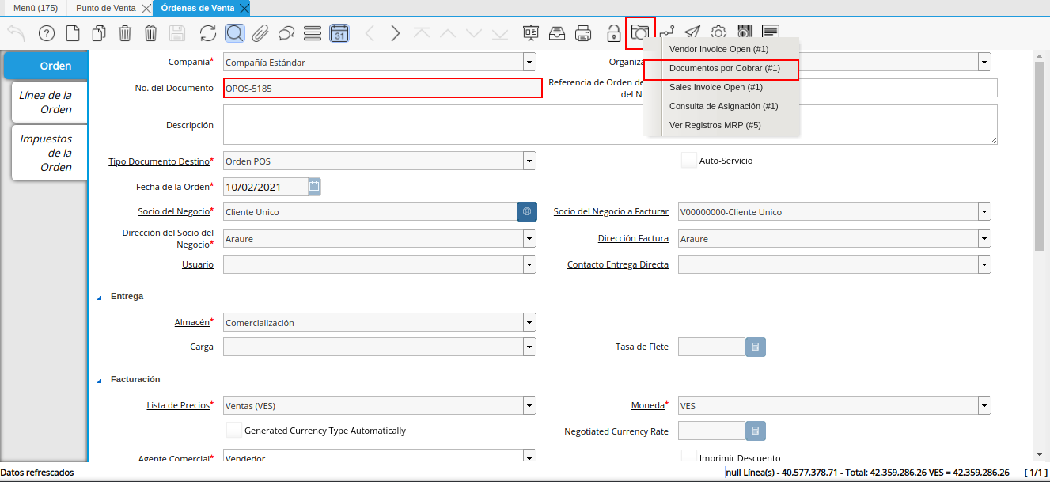Open the Attachment paperclip icon
Image resolution: width=1050 pixels, height=482 pixels.
coord(260,33)
